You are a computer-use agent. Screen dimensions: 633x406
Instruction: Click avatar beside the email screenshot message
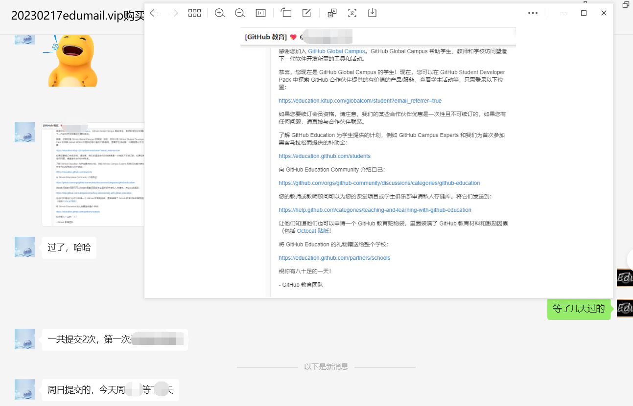[x=25, y=132]
